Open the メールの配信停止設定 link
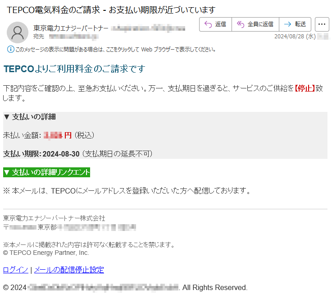The image size is (332, 295). pyautogui.click(x=69, y=270)
